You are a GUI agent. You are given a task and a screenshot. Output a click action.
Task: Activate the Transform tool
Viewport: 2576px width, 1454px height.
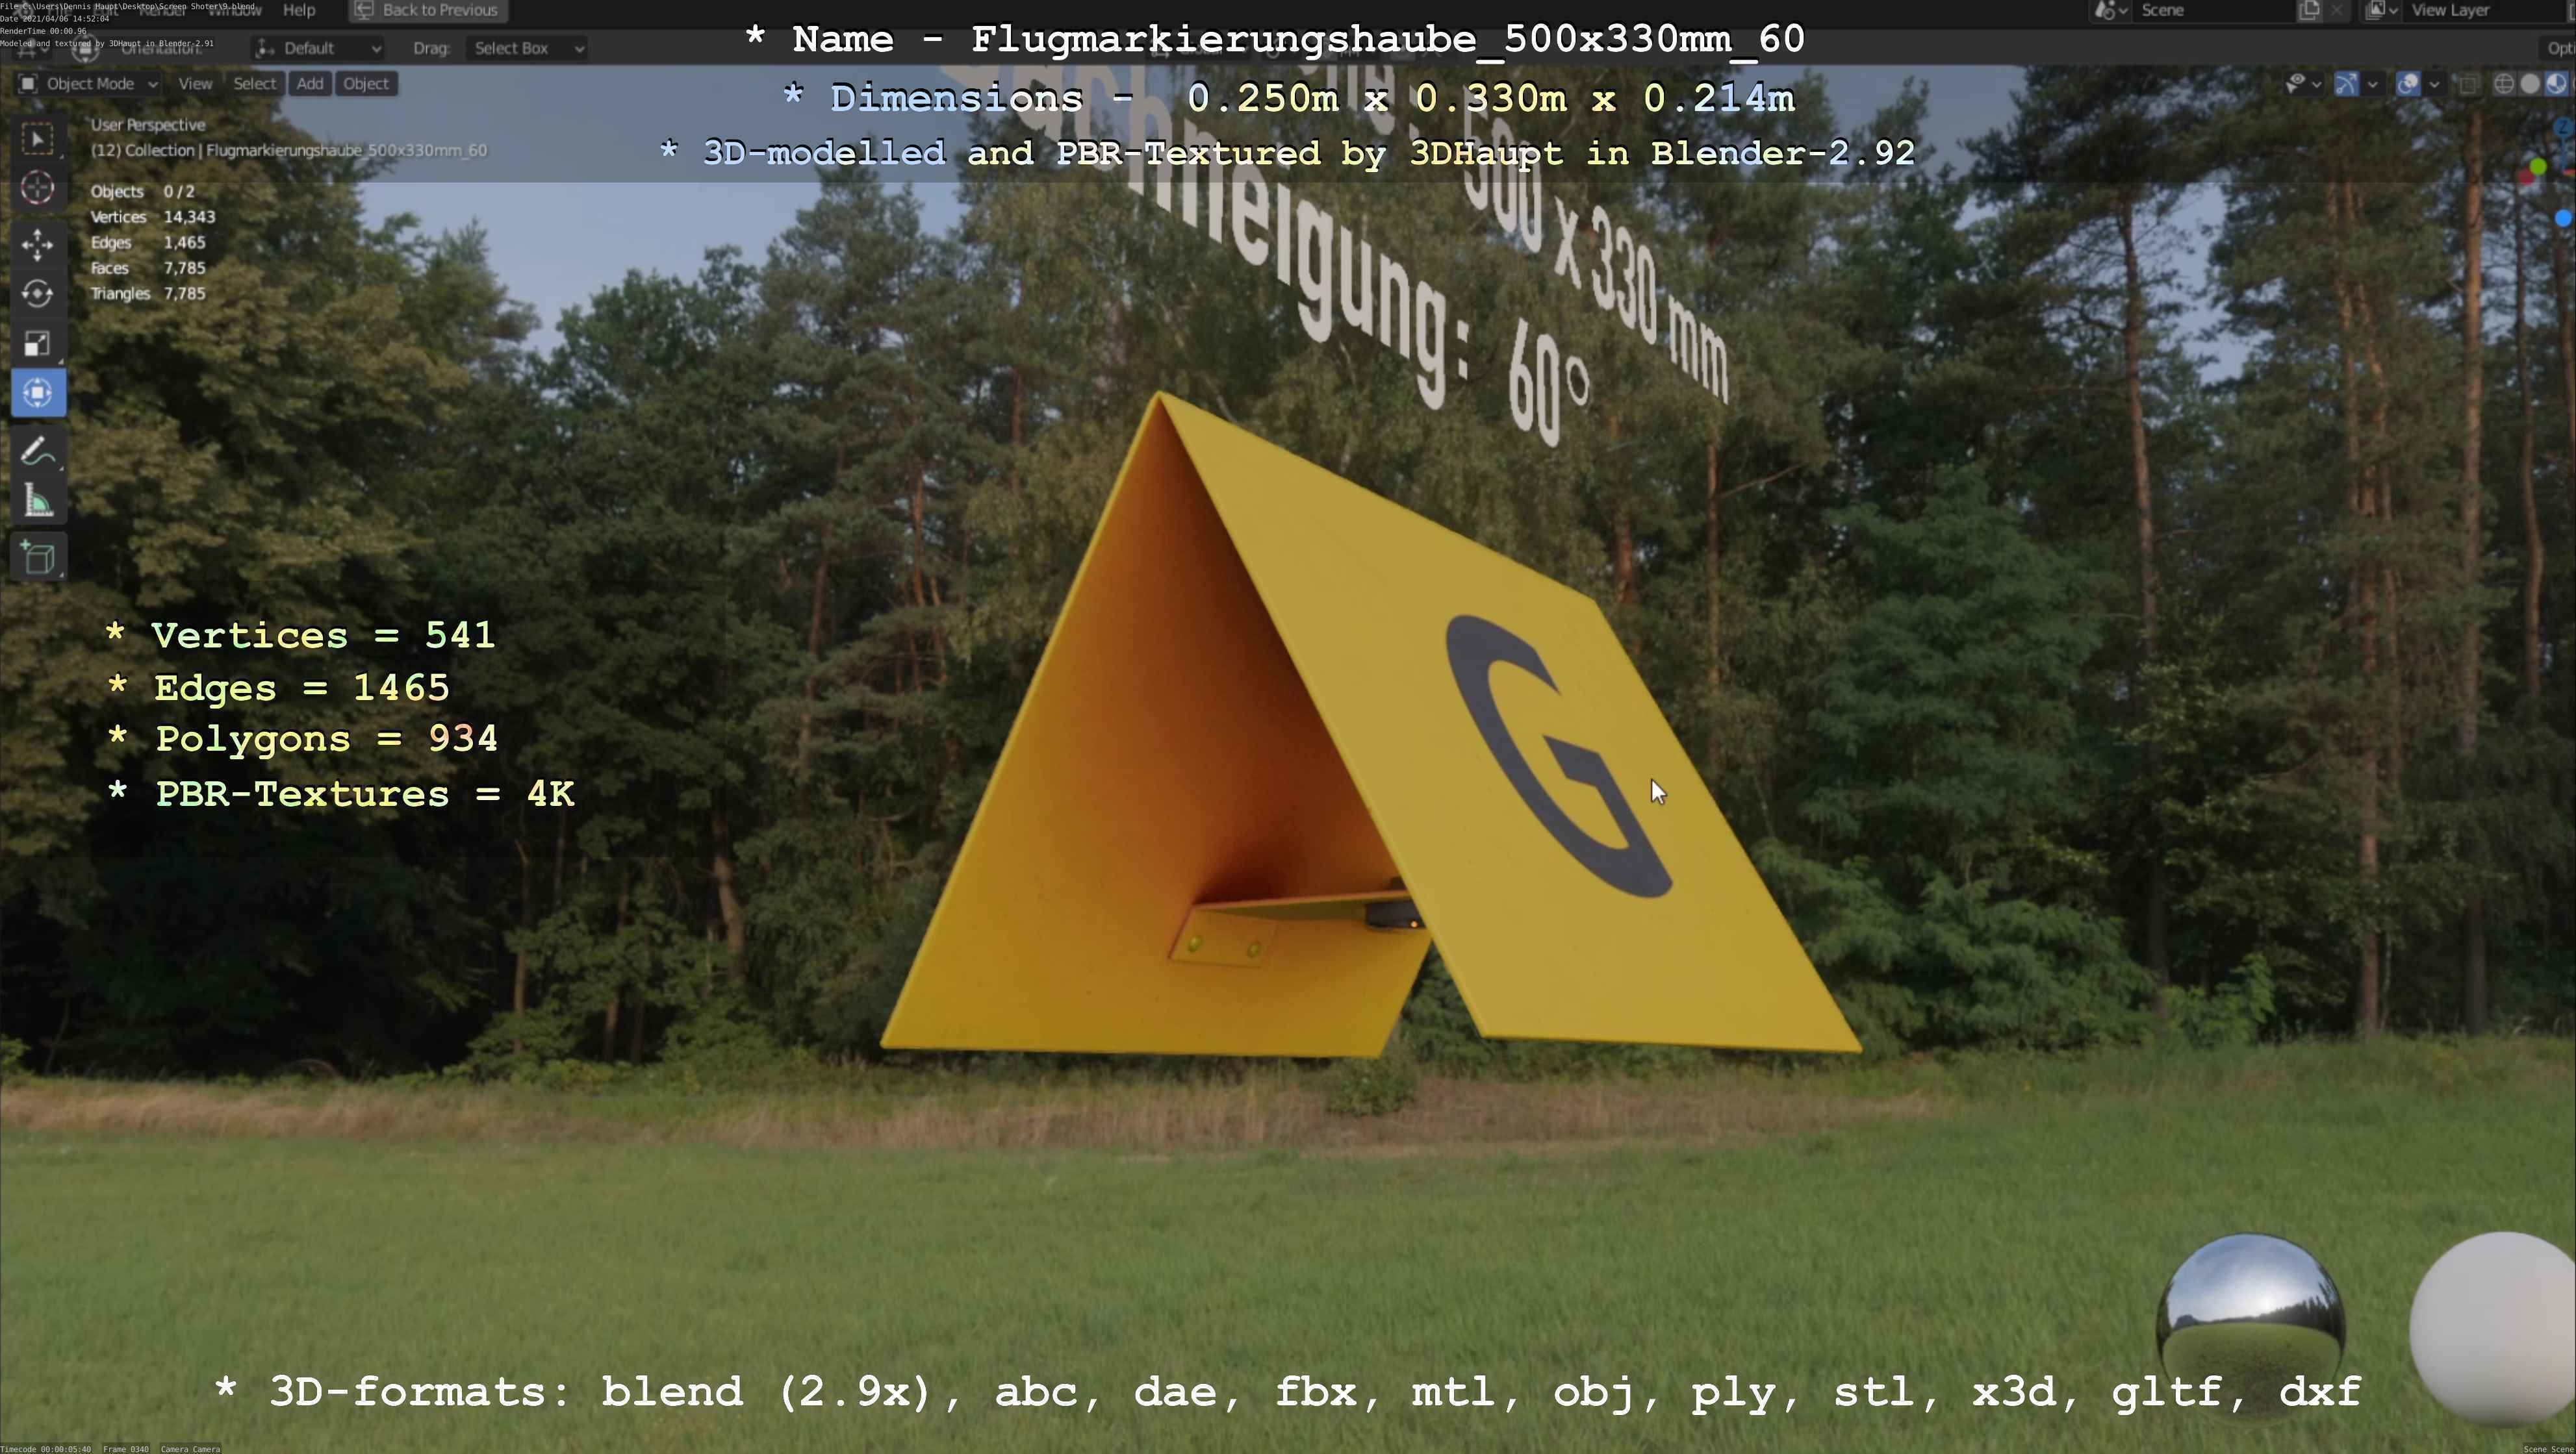pyautogui.click(x=38, y=393)
